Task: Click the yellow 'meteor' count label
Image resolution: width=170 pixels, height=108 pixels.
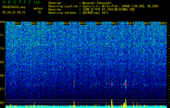Action: pyautogui.click(x=38, y=8)
